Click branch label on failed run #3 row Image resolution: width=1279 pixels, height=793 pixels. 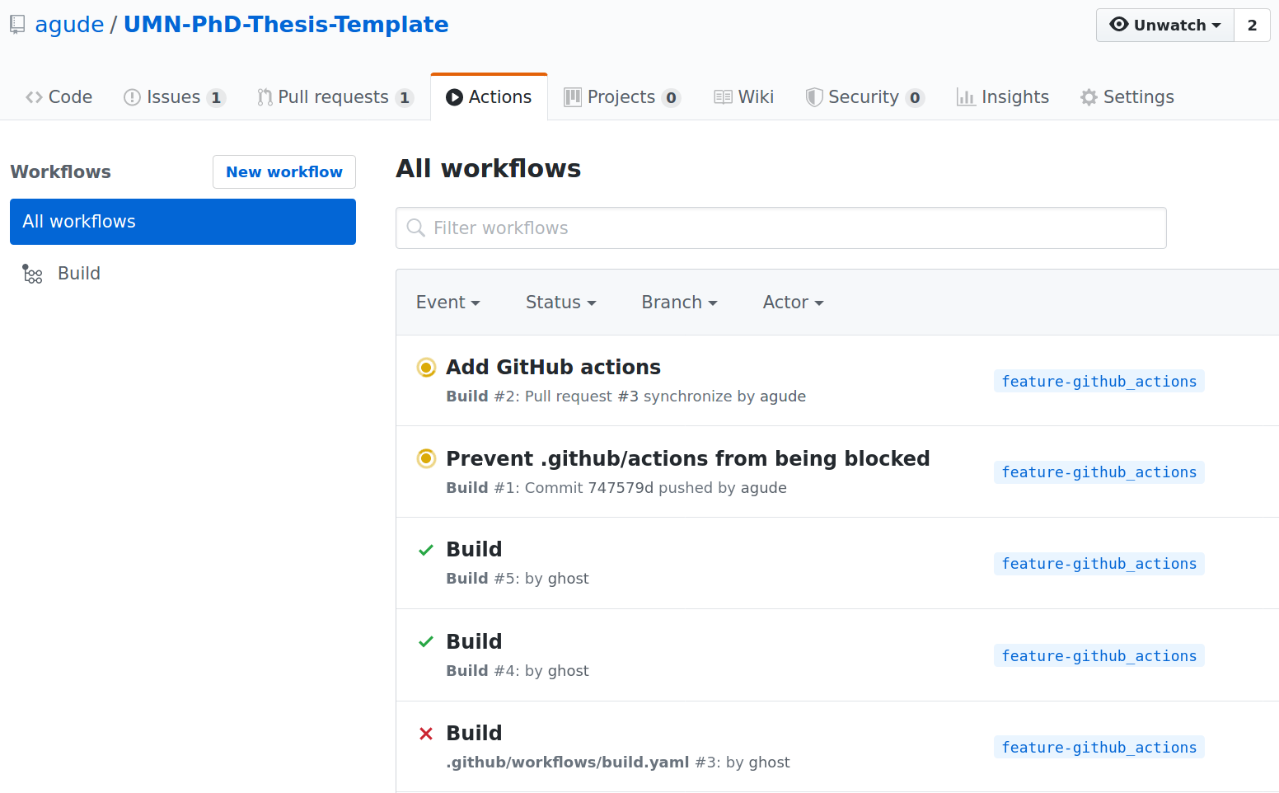[x=1099, y=748]
